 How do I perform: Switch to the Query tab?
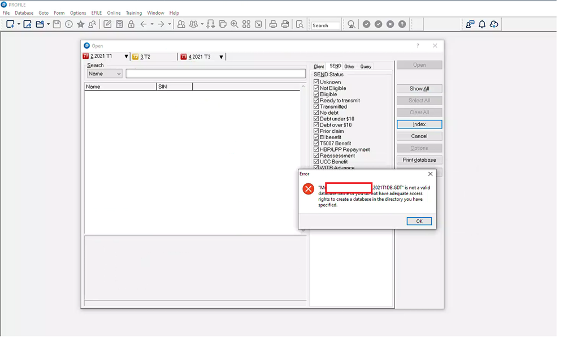coord(366,66)
